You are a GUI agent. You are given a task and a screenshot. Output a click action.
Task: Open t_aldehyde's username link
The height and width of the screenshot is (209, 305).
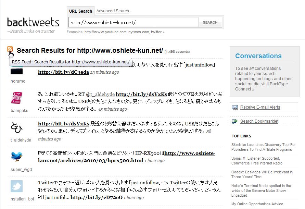pyautogui.click(x=21, y=140)
